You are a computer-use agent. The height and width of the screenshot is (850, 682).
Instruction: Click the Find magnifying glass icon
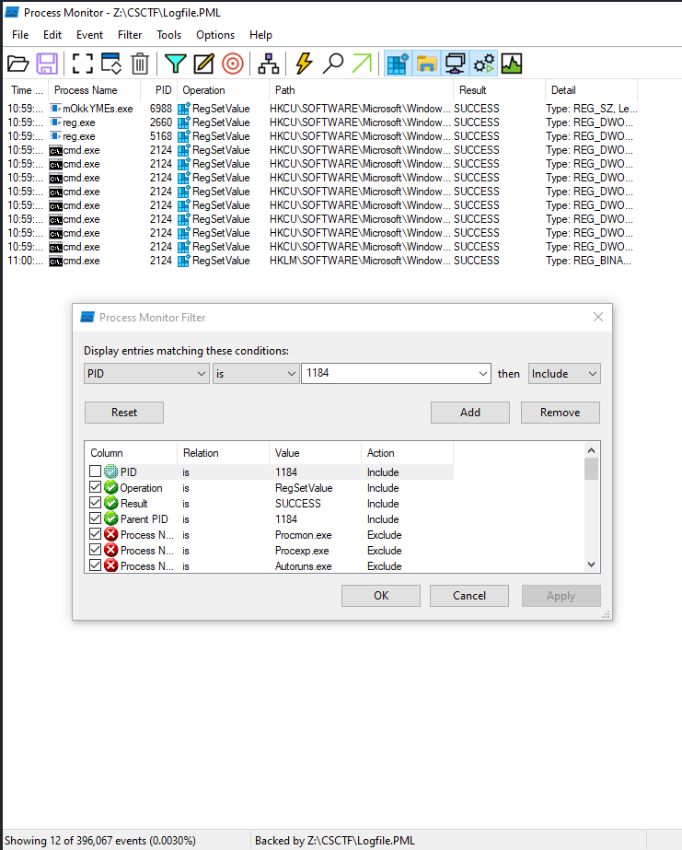(x=333, y=64)
